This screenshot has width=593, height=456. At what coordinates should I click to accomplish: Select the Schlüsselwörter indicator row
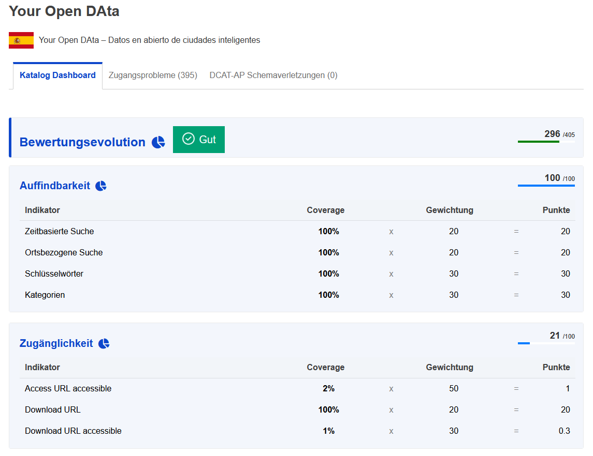297,273
